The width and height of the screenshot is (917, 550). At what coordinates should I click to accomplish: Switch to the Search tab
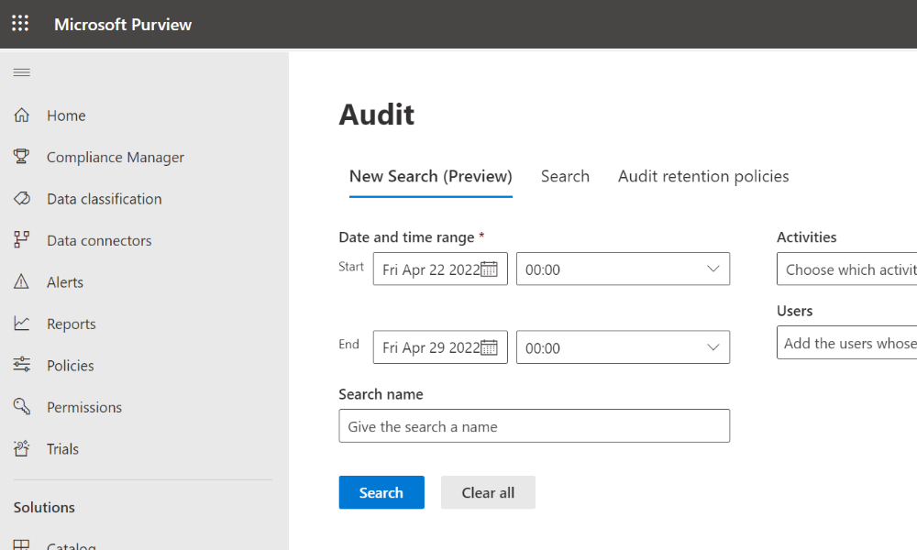pyautogui.click(x=565, y=176)
